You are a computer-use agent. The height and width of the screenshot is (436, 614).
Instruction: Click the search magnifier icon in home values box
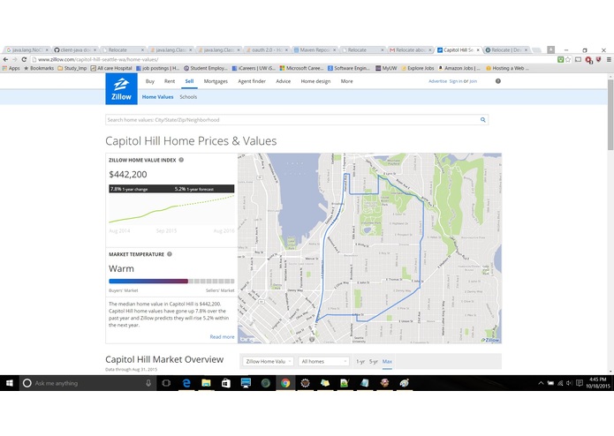(483, 120)
